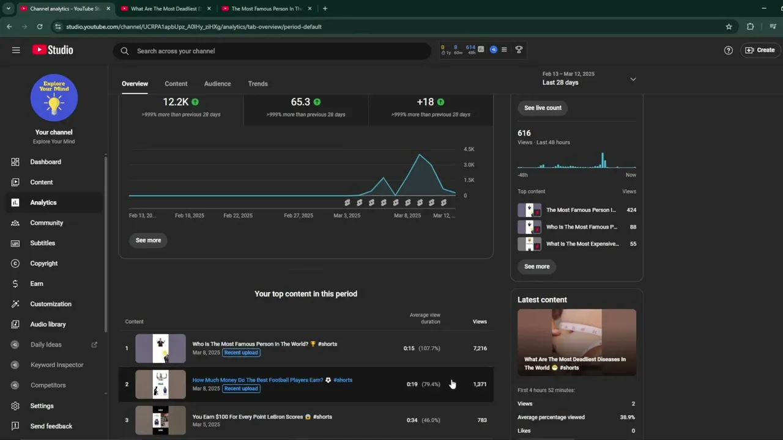
Task: Click the Earn dollar icon
Action: (15, 284)
